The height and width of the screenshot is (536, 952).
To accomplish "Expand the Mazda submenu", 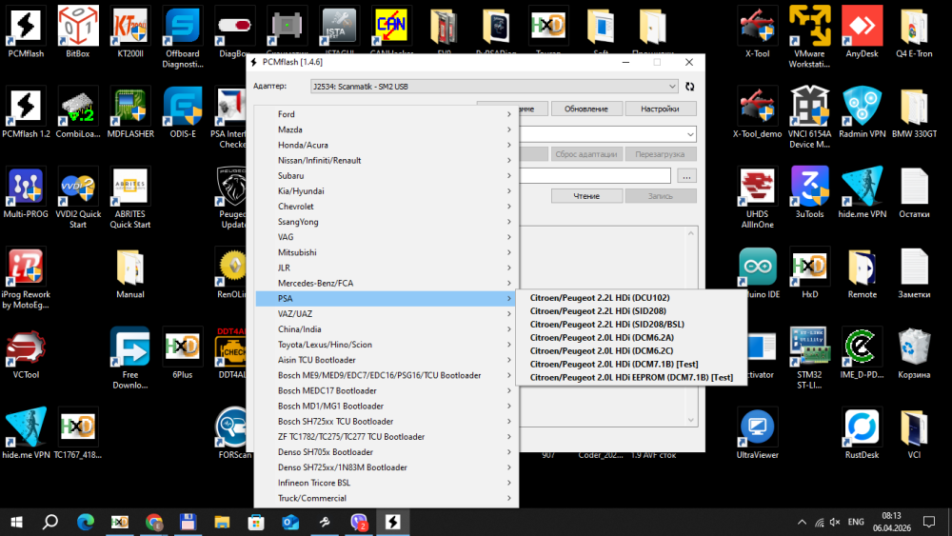I will click(x=387, y=129).
